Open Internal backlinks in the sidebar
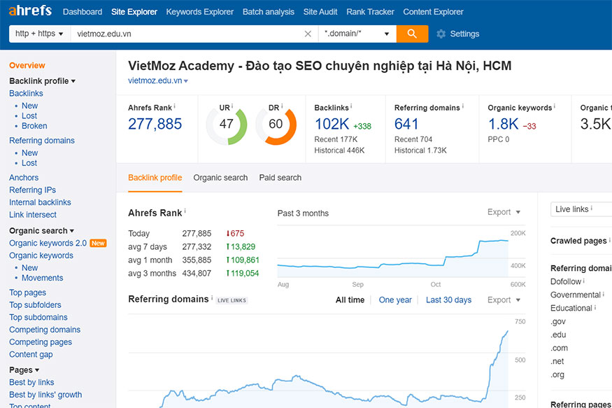The width and height of the screenshot is (612, 408). tap(40, 202)
